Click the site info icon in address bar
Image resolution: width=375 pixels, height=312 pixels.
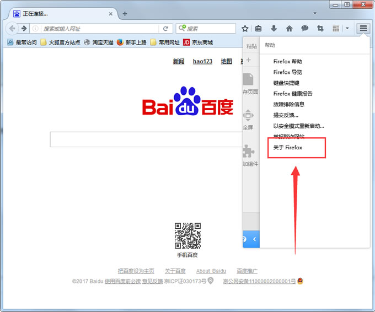click(35, 29)
